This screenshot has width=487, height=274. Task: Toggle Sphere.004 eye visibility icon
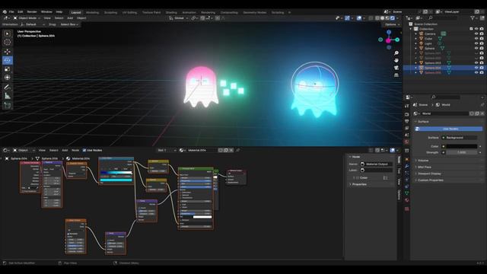476,68
